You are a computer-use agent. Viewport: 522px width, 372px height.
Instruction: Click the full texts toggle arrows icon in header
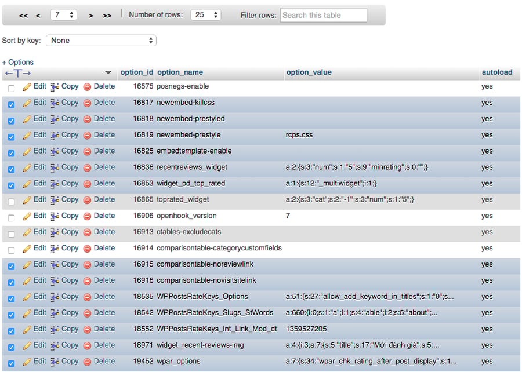click(x=18, y=73)
